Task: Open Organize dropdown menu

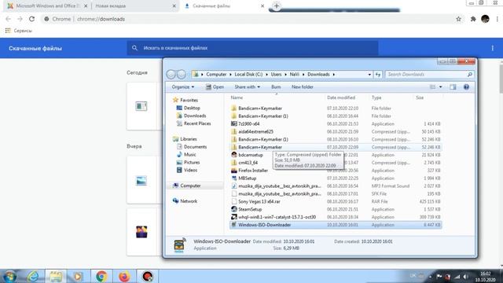Action: (182, 87)
